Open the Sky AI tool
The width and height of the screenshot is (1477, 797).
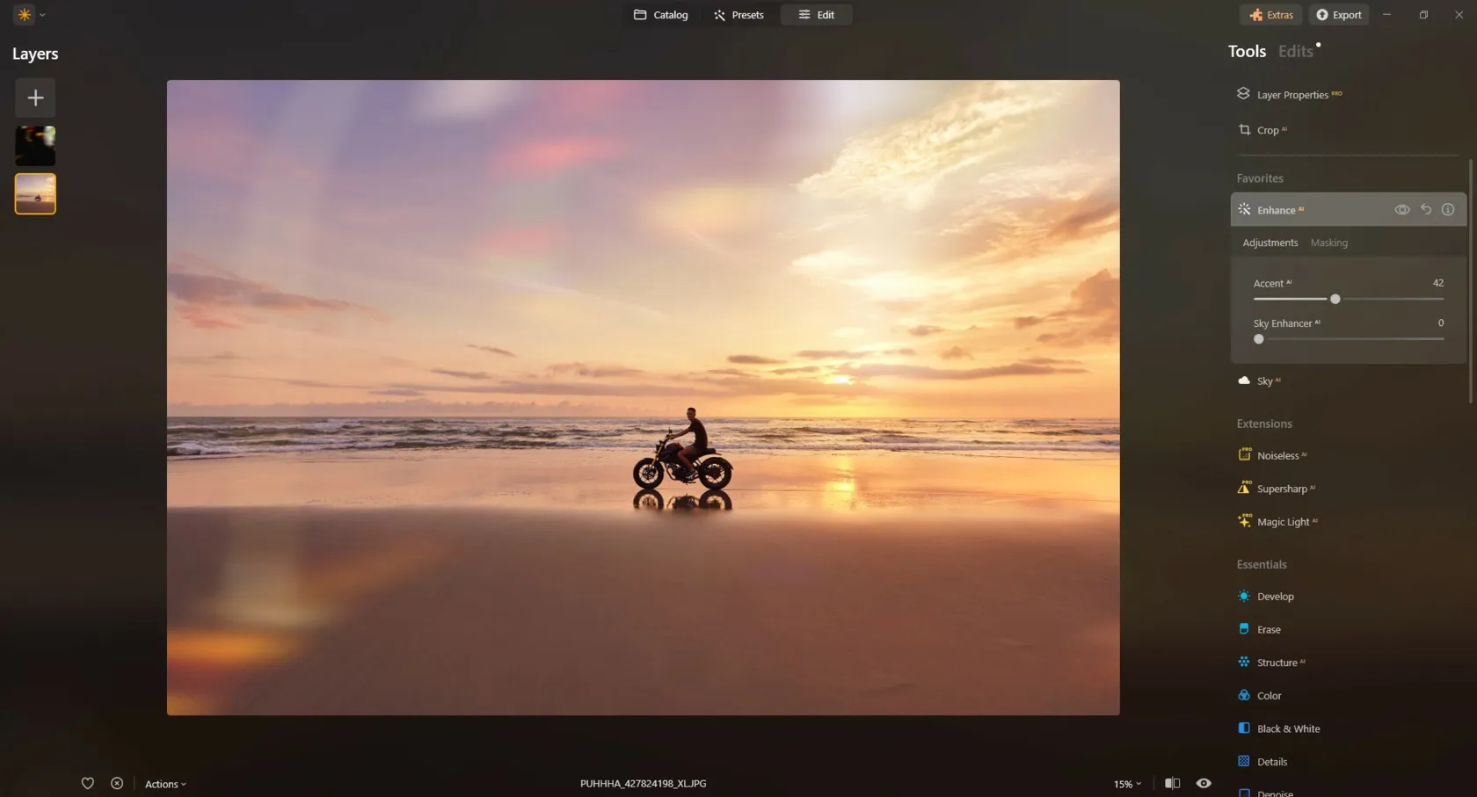click(1264, 380)
